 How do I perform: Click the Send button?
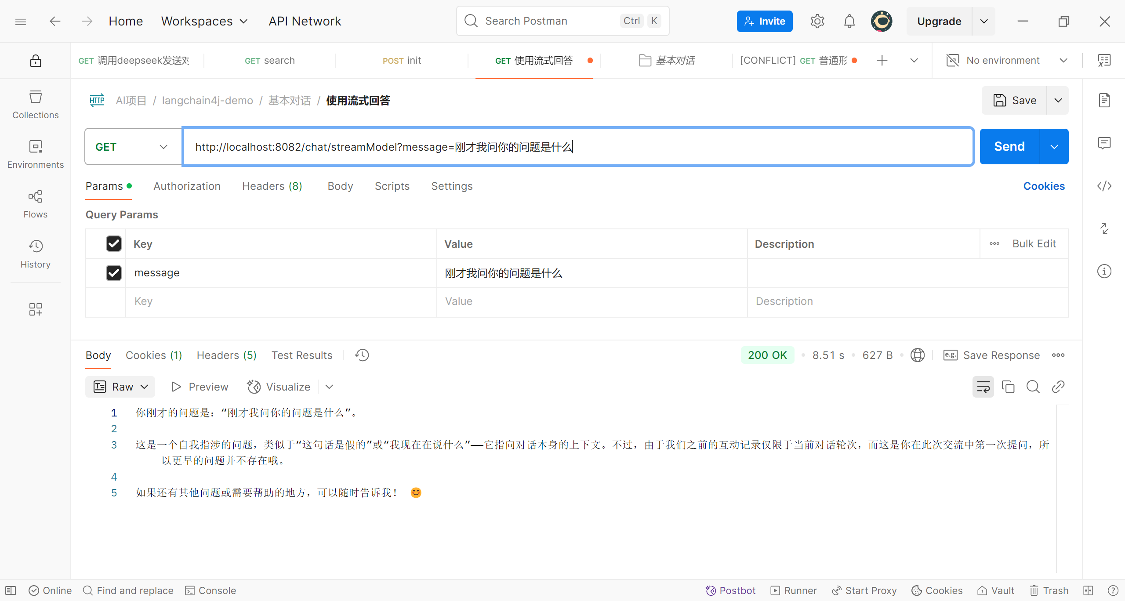tap(1009, 147)
